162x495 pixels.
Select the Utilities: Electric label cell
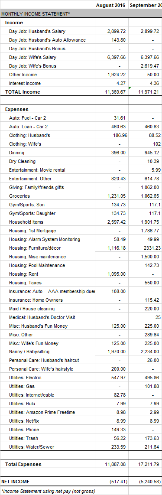[48, 378]
